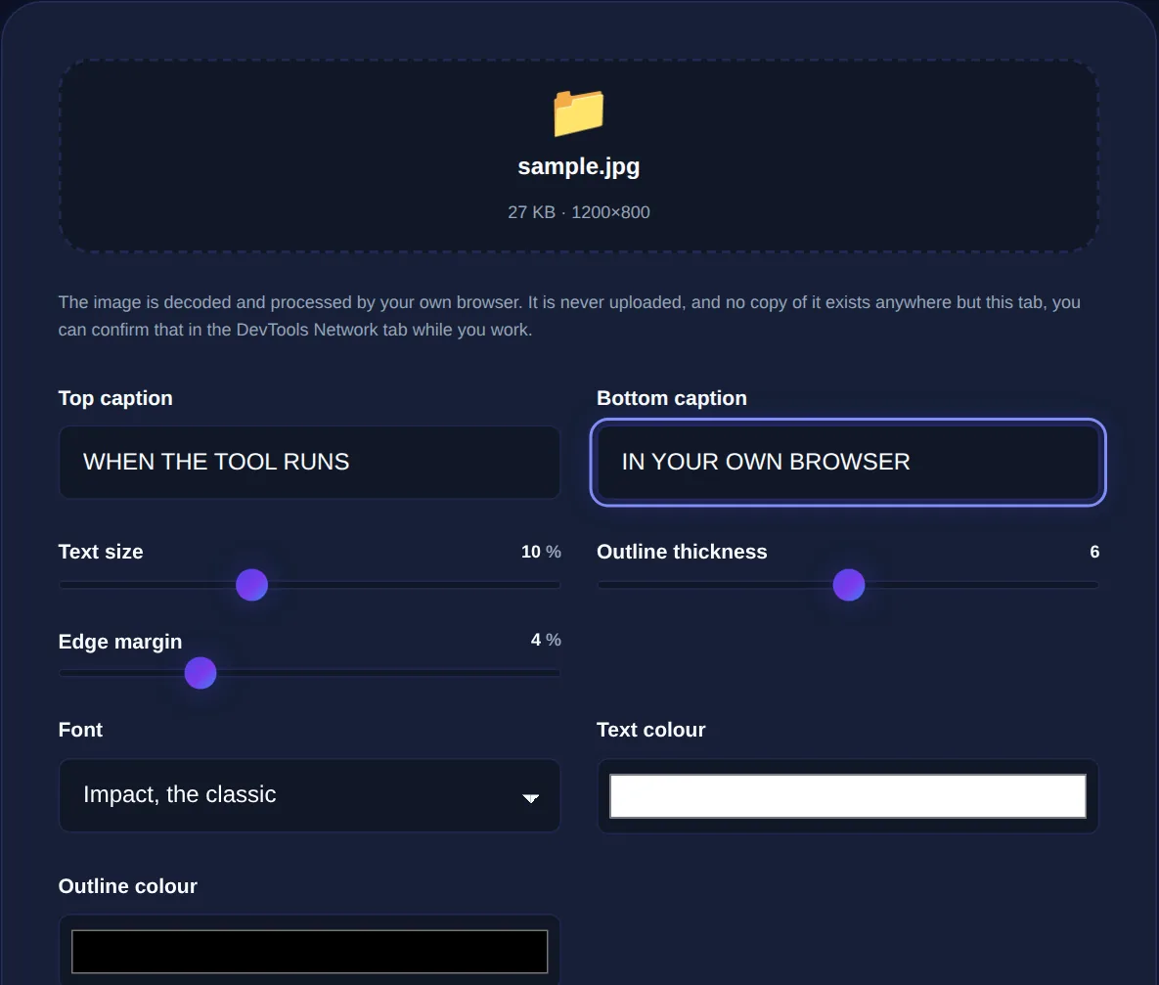The image size is (1159, 985).
Task: Click the 'Font' label
Action: [x=80, y=730]
